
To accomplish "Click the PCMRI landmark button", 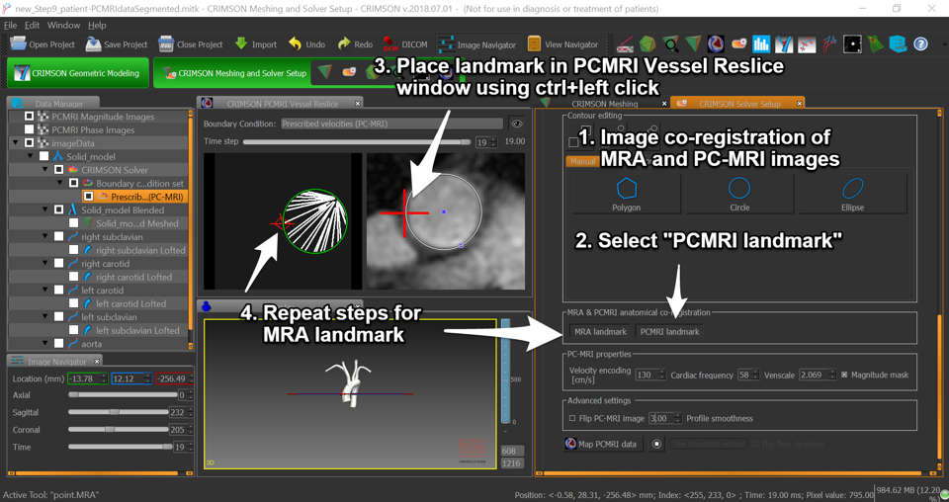I will [669, 332].
